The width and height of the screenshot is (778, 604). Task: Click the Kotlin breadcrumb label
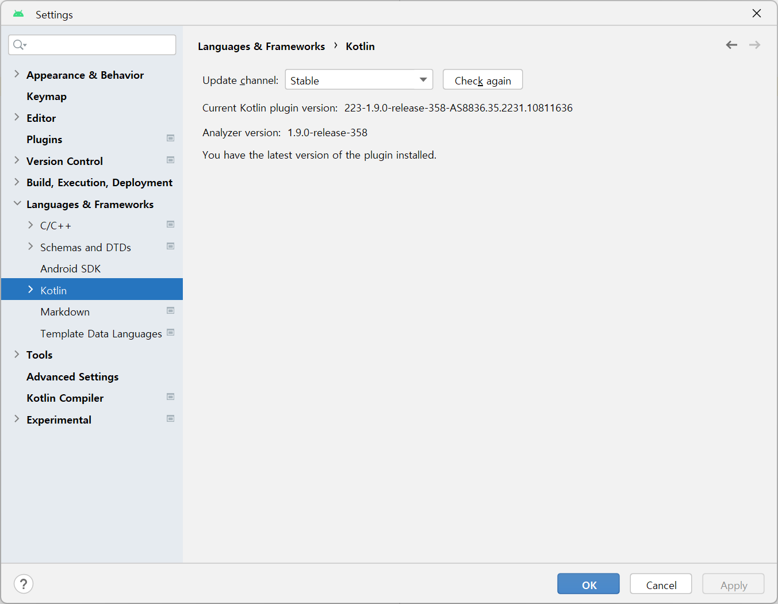(x=360, y=47)
